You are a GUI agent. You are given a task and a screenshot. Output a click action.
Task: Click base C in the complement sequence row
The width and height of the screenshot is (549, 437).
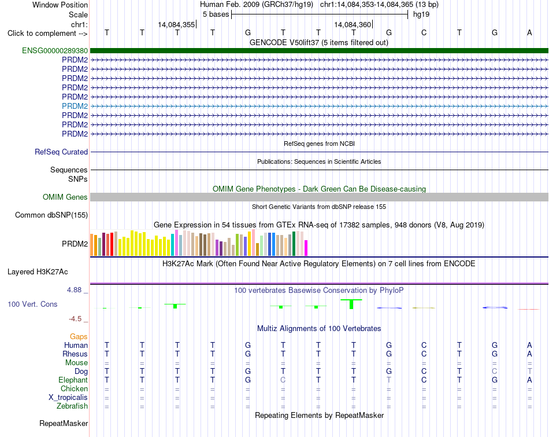click(x=424, y=32)
